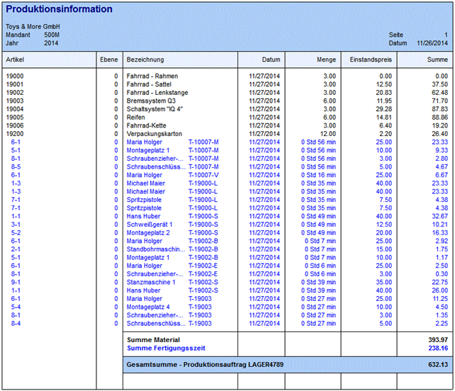Select the Bremssystem Q3 entry
This screenshot has height=391, width=455.
click(151, 101)
